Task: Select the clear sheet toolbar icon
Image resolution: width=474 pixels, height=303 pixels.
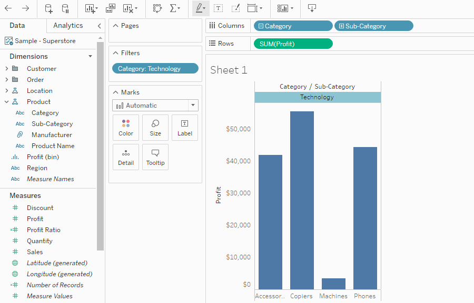Action: point(128,8)
